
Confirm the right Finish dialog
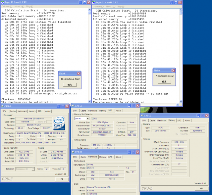[x=164, y=81]
